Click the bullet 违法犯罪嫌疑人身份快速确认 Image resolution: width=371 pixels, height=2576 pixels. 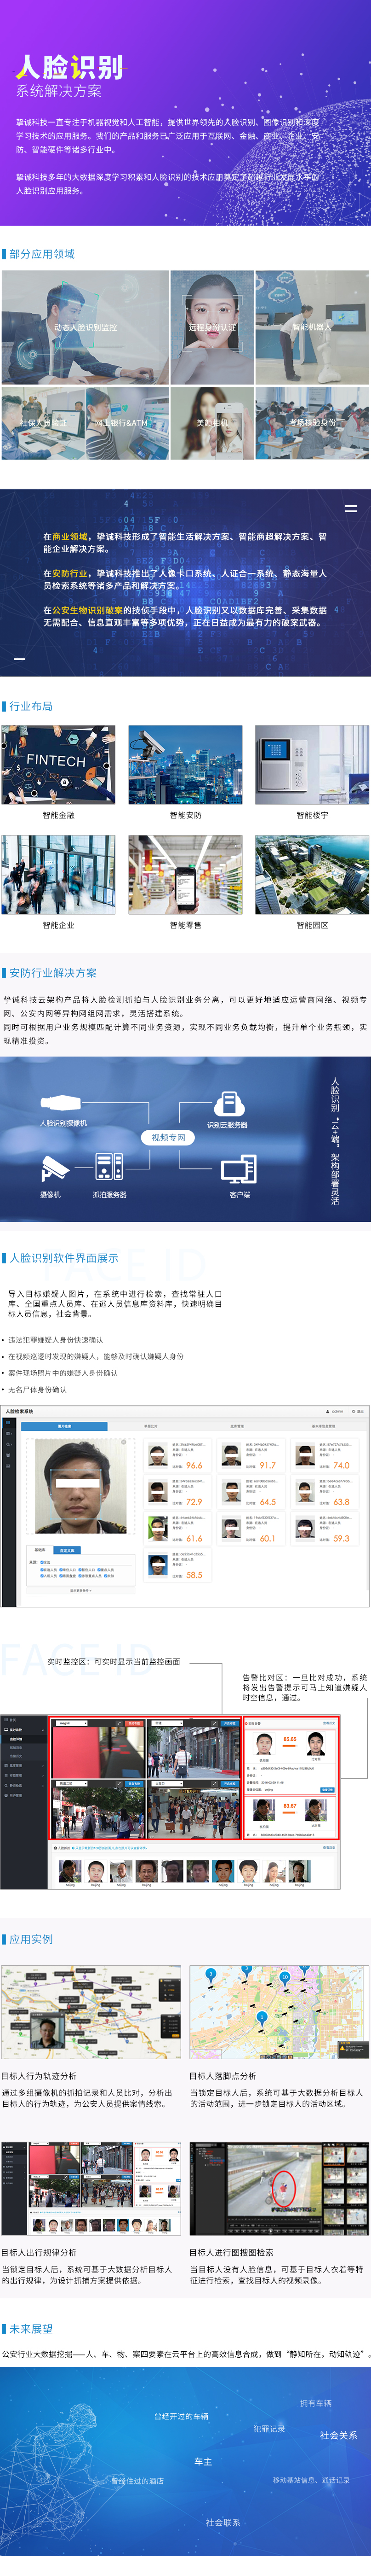pos(56,1340)
